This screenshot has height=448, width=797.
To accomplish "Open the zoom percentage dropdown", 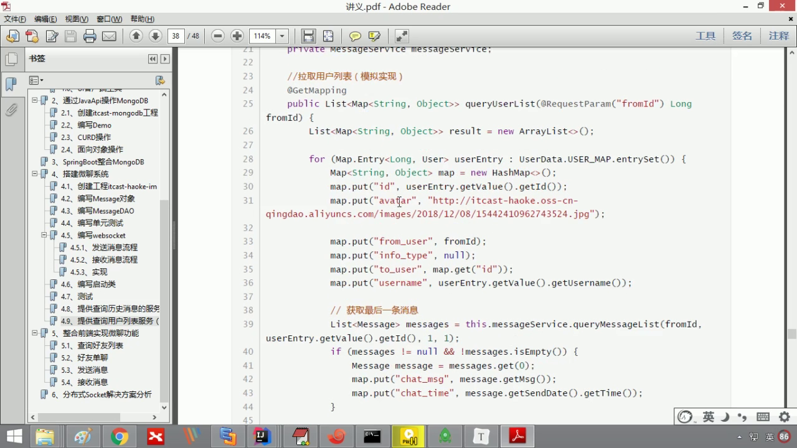I will click(282, 36).
